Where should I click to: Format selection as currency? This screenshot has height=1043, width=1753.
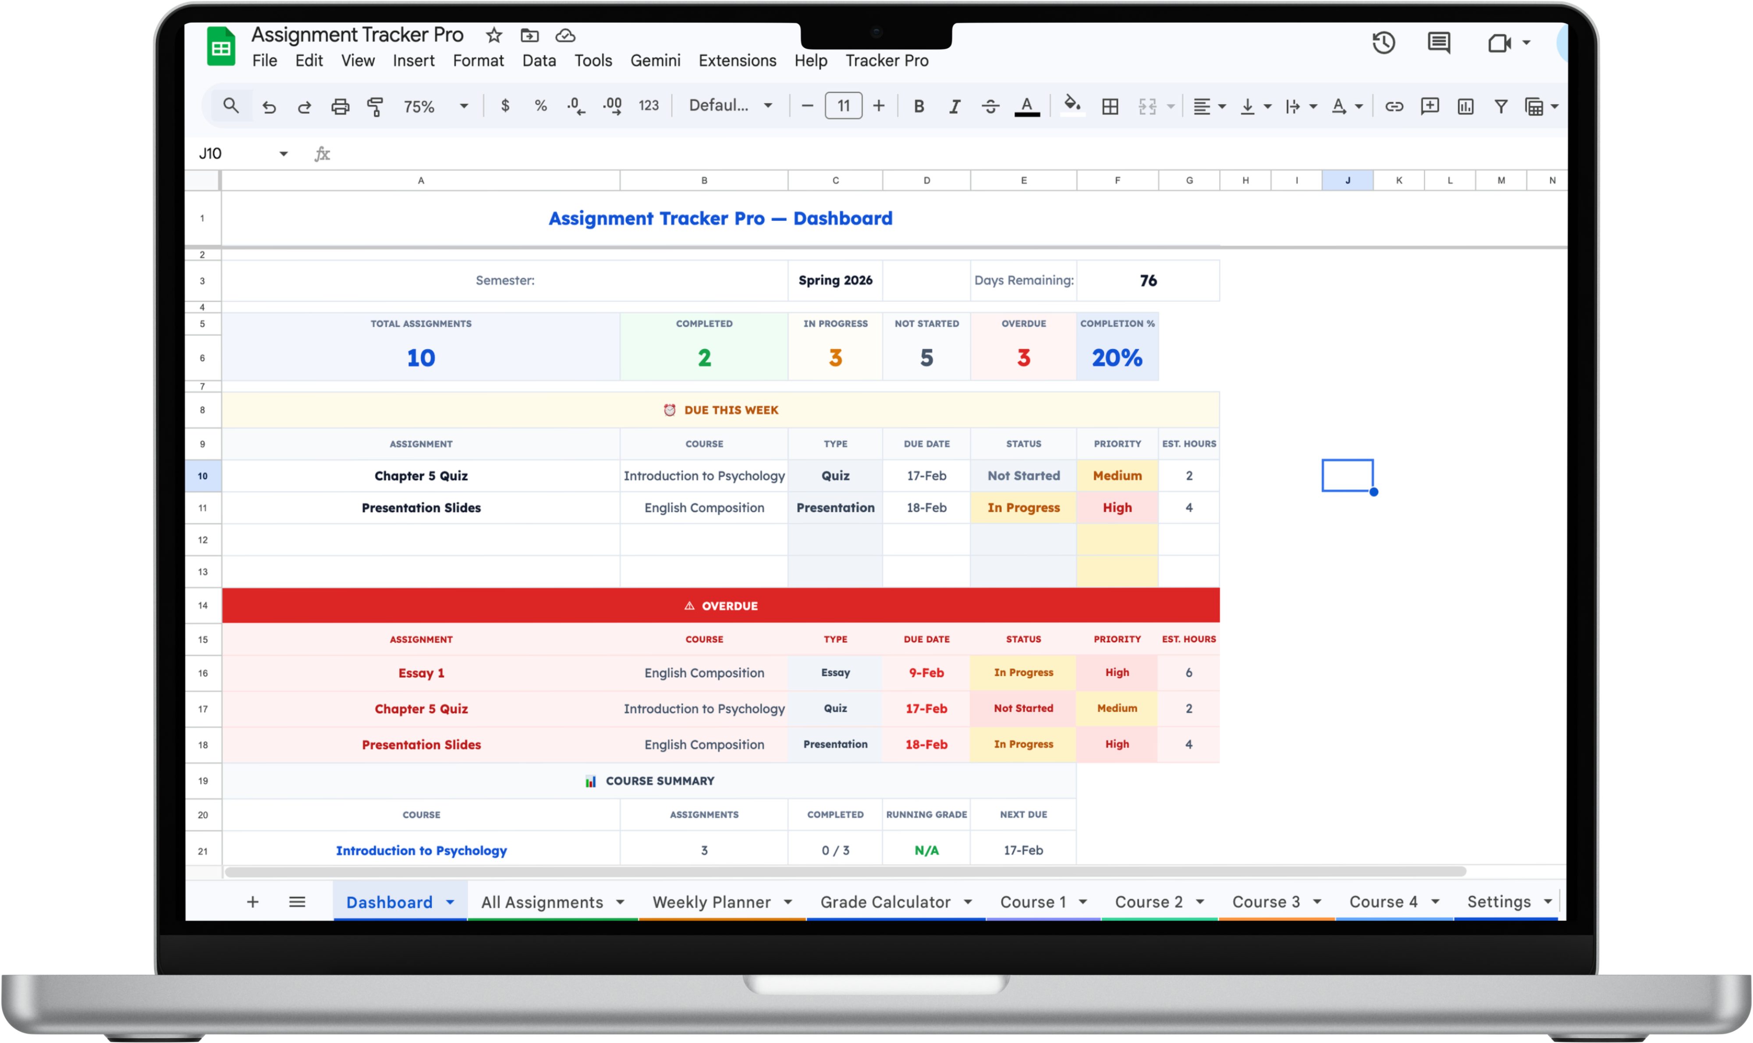pos(505,106)
